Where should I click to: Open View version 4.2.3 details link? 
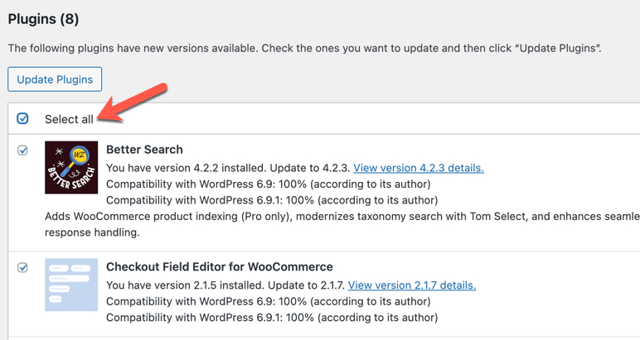418,168
